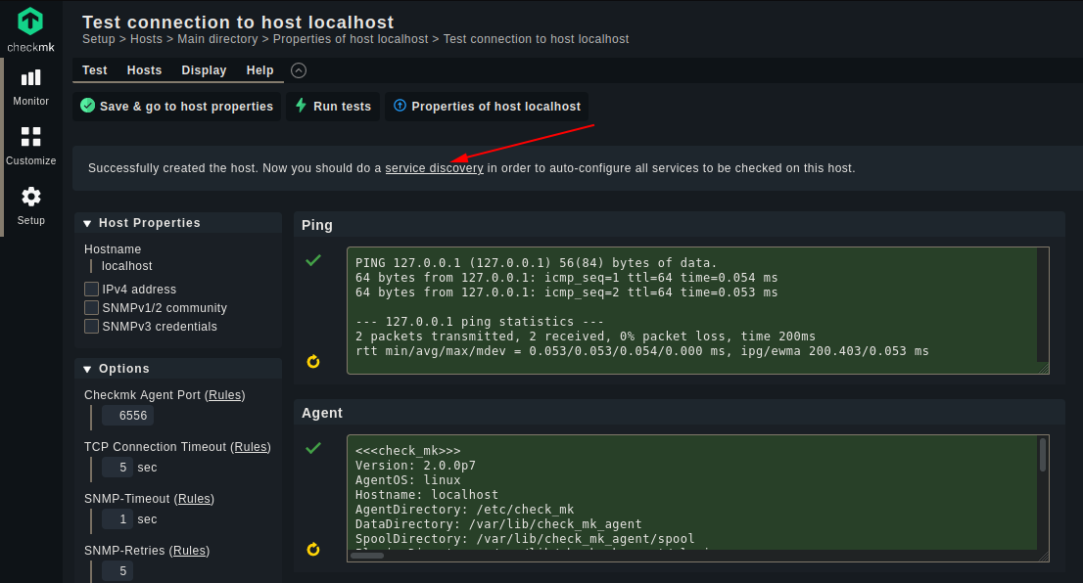Click the Agent output resize handle

pyautogui.click(x=1043, y=556)
